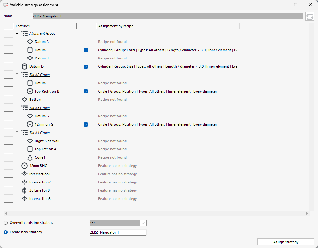318x248 pixels.
Task: Click the Alignment Group list icon
Action: tap(25, 33)
